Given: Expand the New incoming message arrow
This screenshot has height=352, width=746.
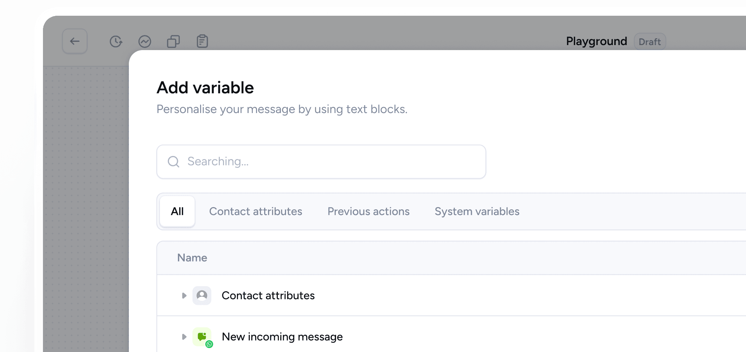Looking at the screenshot, I should point(184,337).
